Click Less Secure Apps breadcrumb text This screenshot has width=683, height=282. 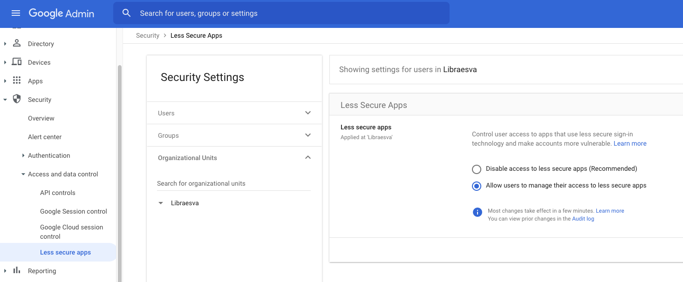(x=196, y=35)
